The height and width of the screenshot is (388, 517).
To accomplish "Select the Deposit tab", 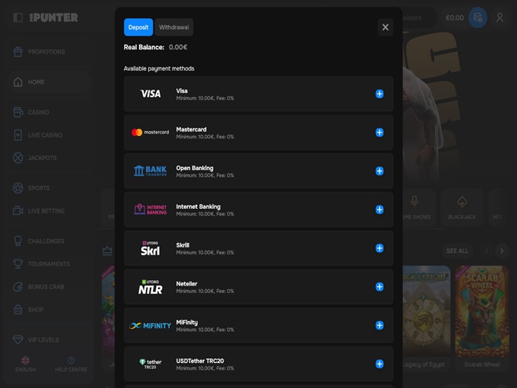I will pyautogui.click(x=138, y=27).
